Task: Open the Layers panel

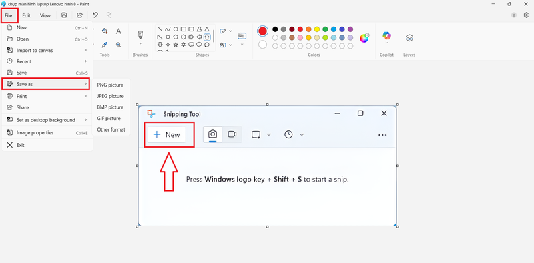Action: coord(409,38)
